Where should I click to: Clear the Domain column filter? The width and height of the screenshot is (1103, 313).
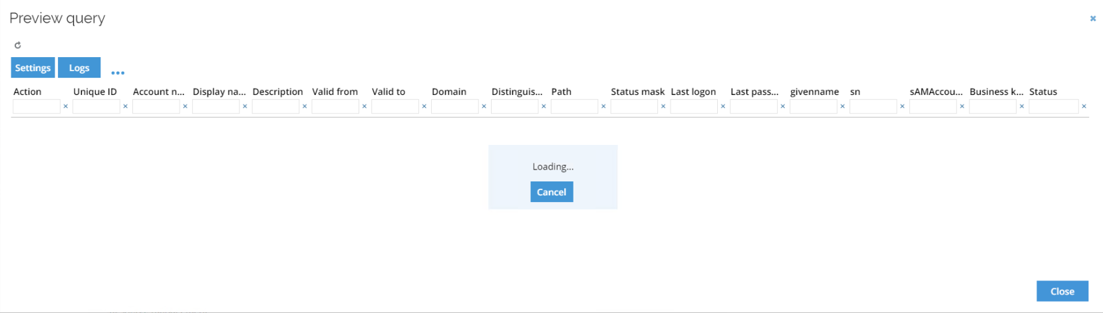click(484, 106)
